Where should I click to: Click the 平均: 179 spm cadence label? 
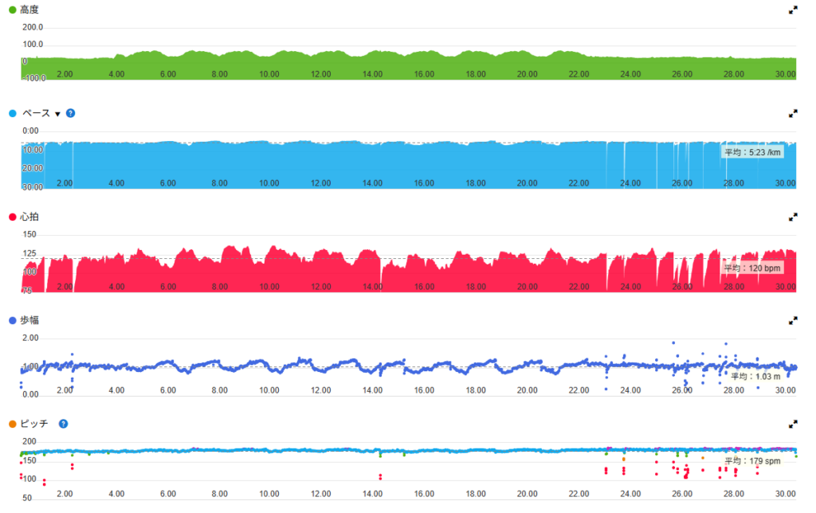(752, 461)
